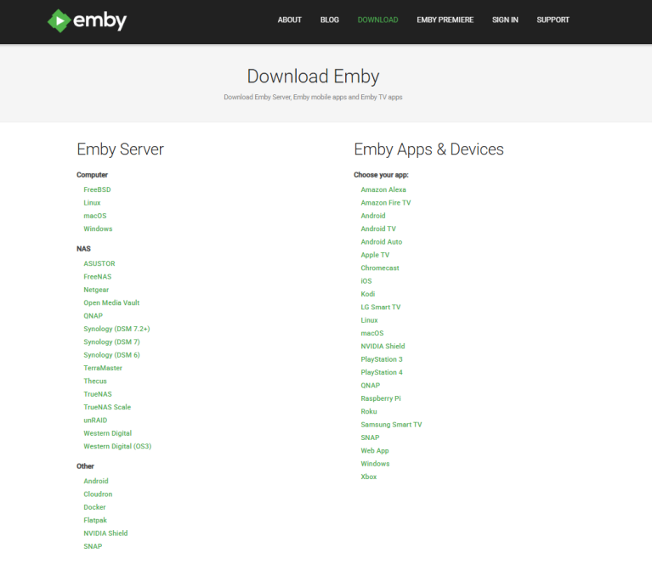The height and width of the screenshot is (570, 652).
Task: Open the TerraMaster link
Action: (x=103, y=368)
